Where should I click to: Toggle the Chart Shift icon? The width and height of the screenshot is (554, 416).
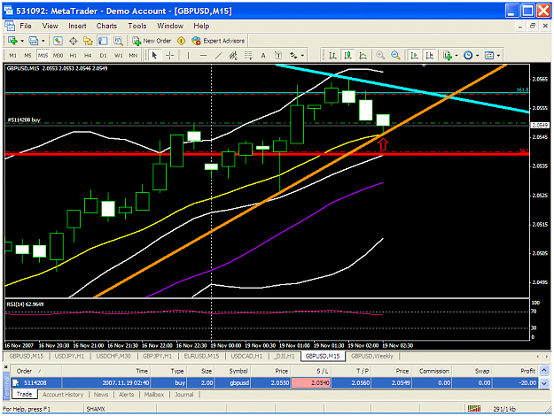pos(429,56)
